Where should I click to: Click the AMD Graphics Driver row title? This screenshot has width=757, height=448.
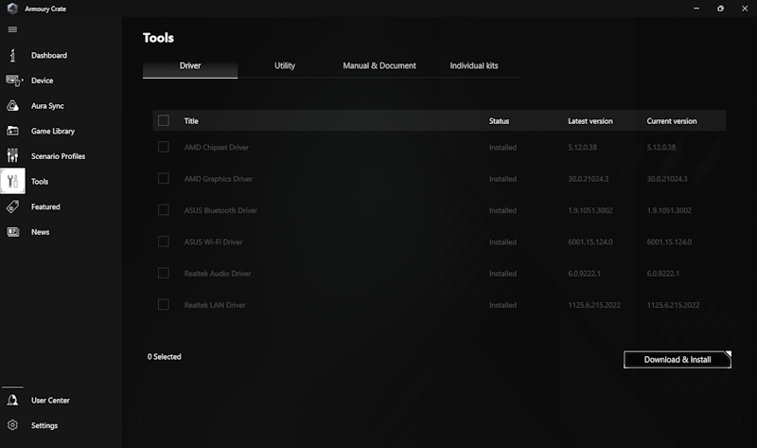[x=219, y=179]
